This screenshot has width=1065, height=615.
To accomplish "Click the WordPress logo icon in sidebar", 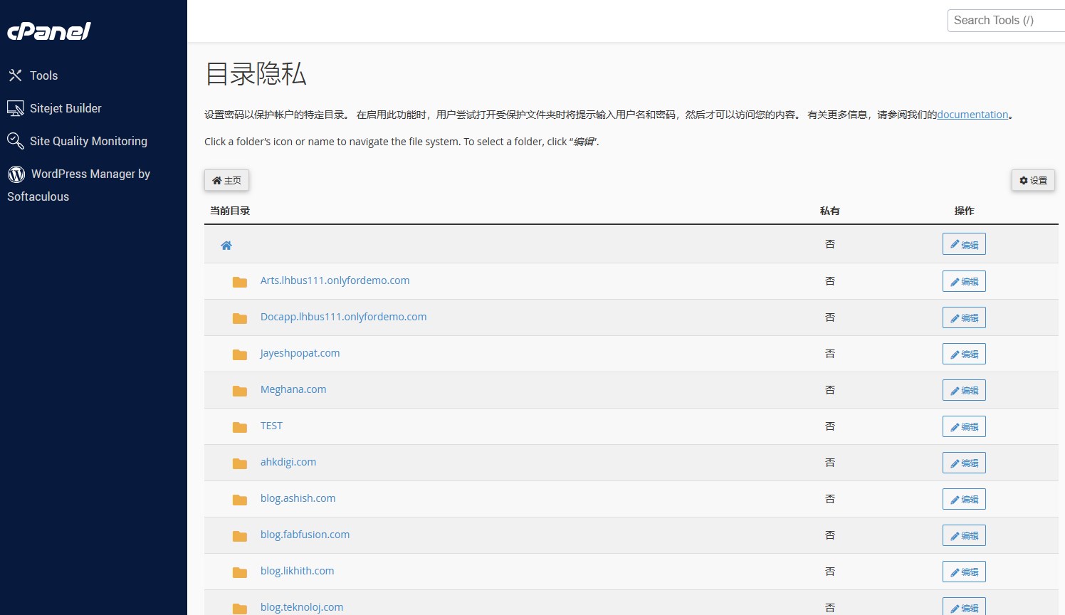I will coord(16,174).
